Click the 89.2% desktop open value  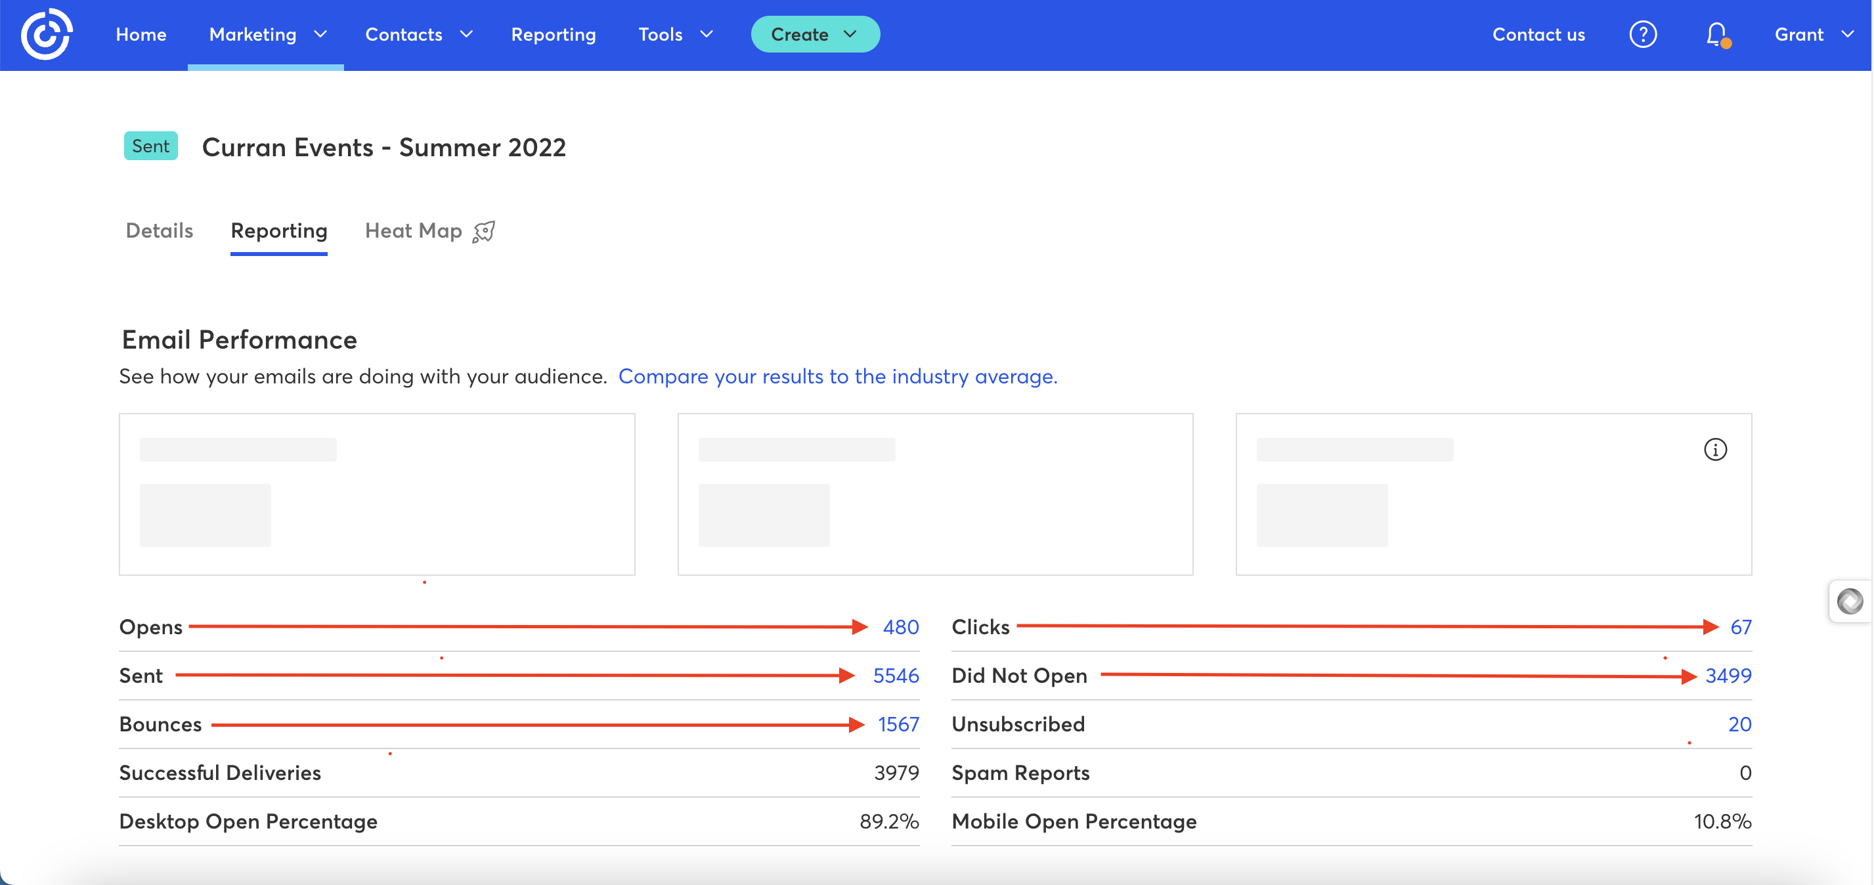click(889, 822)
